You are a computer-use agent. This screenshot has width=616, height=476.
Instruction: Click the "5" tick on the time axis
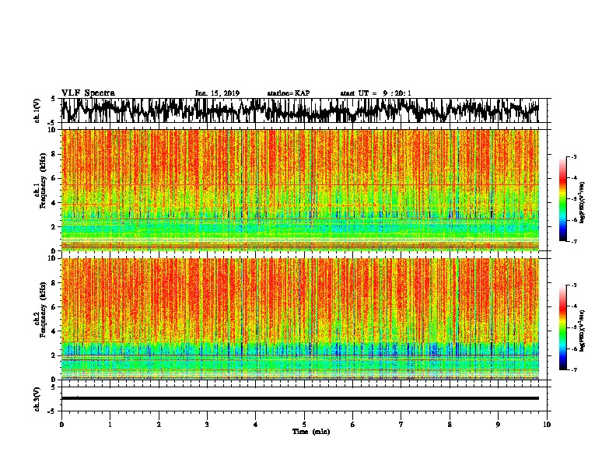(304, 425)
